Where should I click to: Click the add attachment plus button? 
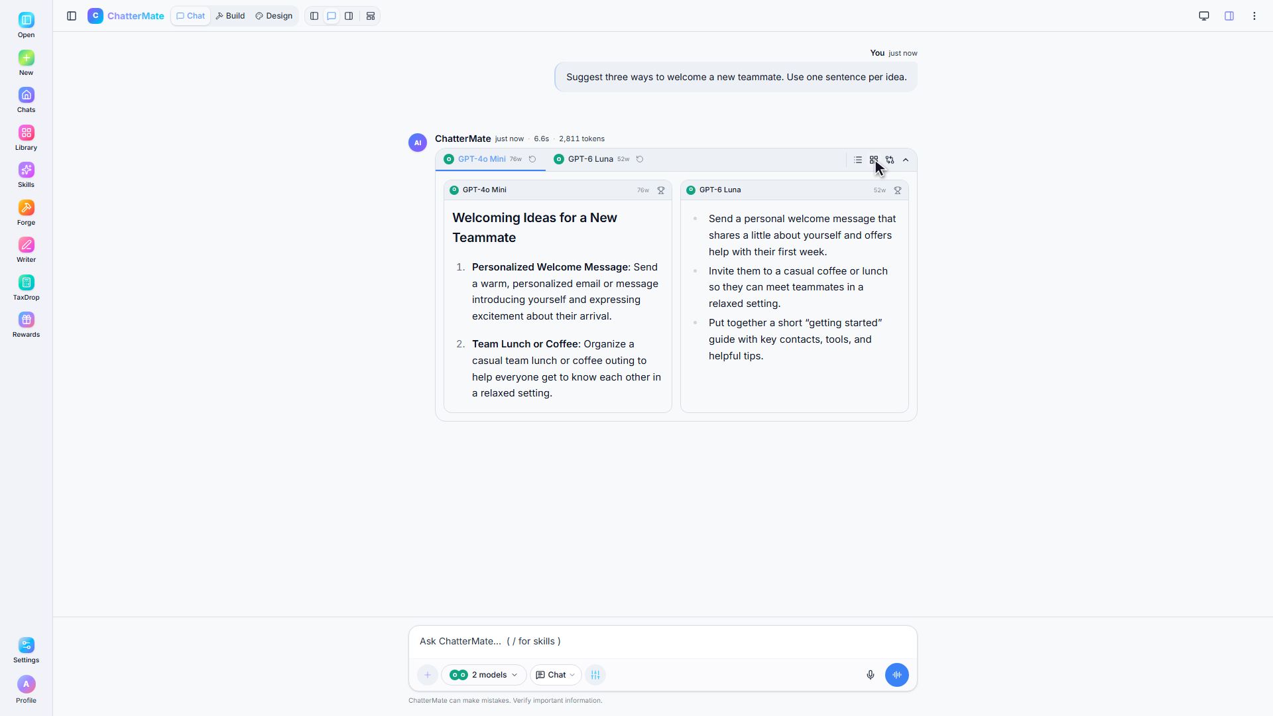coord(428,675)
